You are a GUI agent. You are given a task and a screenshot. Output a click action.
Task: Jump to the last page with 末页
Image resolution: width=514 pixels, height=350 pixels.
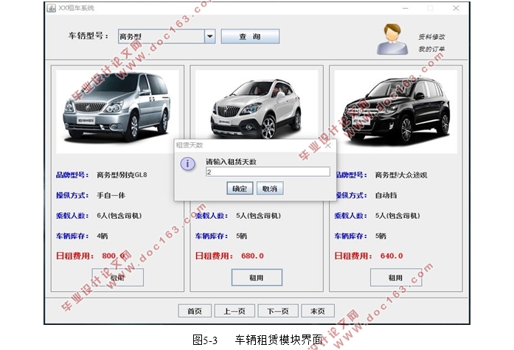318,311
